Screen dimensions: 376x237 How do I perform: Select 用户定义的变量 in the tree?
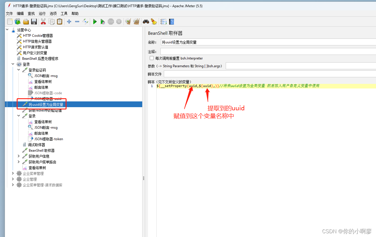coord(35,53)
